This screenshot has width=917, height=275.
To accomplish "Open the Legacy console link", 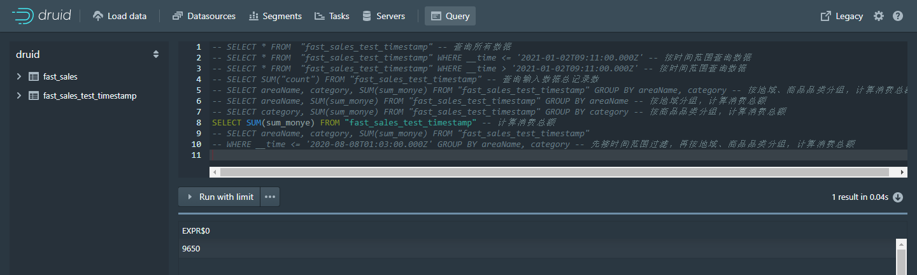I will point(842,16).
